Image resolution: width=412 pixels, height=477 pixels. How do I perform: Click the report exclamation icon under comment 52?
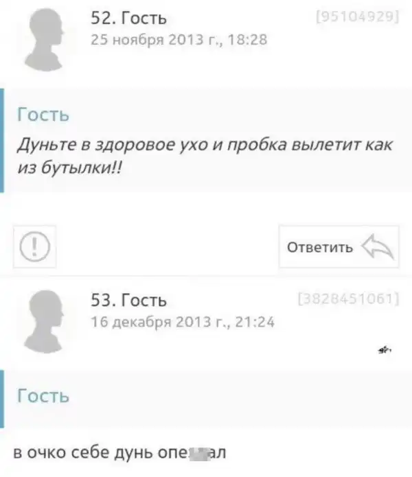click(x=35, y=246)
